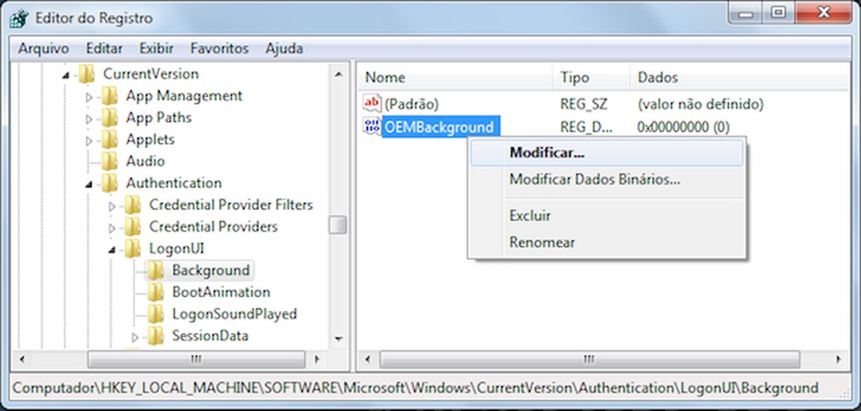Click the Authentication folder icon

coord(109,183)
